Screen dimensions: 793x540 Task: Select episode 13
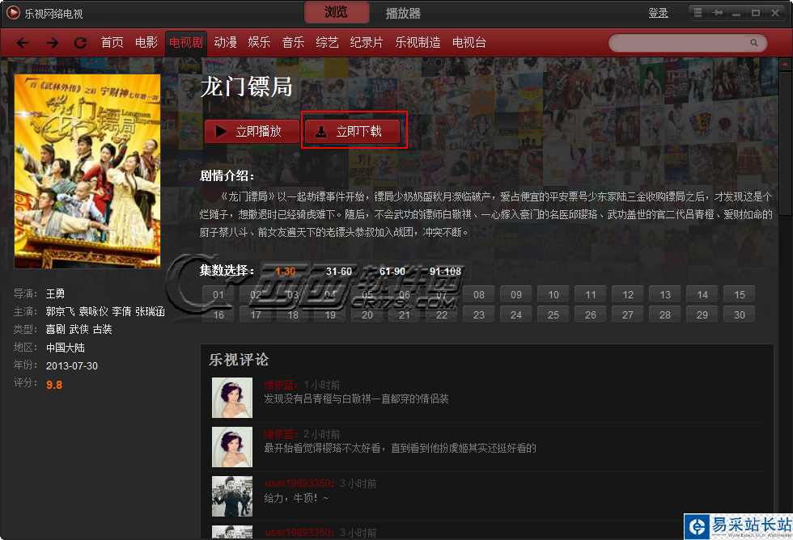click(665, 294)
